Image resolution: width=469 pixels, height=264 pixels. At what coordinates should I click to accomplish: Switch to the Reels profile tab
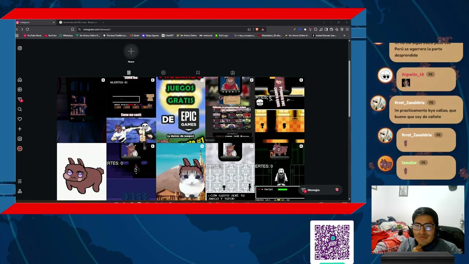tap(163, 73)
